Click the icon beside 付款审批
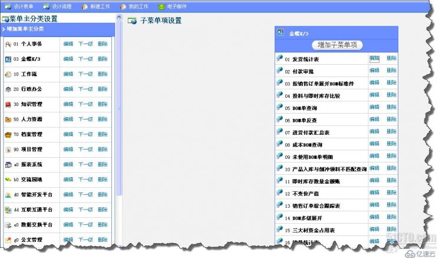This screenshot has height=259, width=442. coord(279,70)
